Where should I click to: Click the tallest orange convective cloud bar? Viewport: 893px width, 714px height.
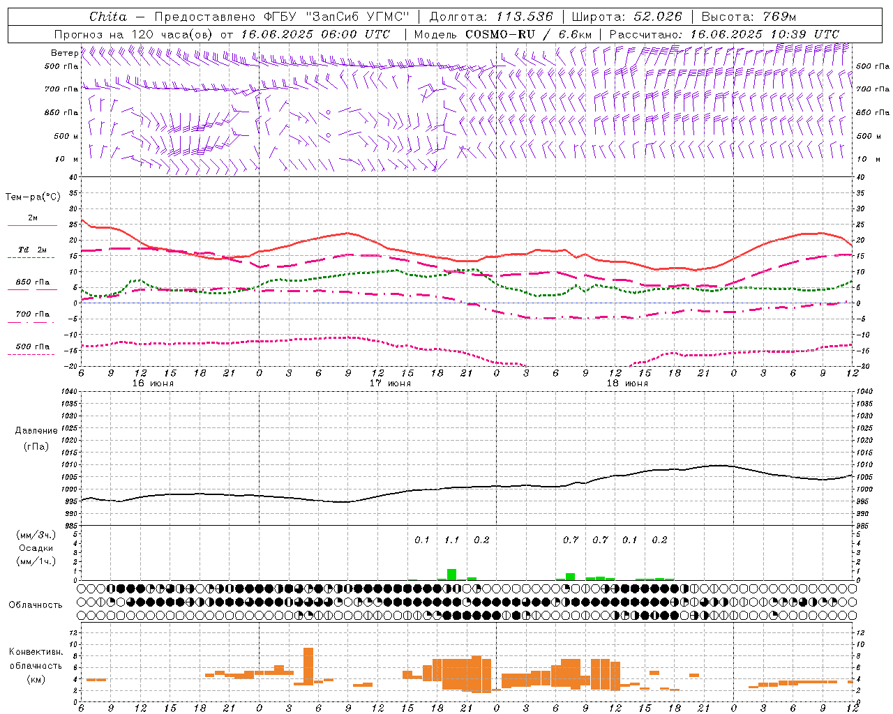308,667
